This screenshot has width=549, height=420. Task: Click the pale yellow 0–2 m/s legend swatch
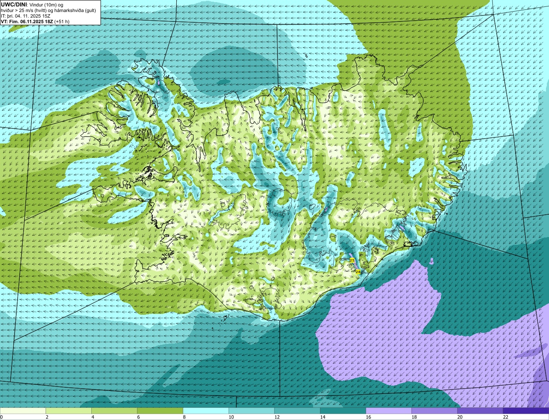coord(23,411)
